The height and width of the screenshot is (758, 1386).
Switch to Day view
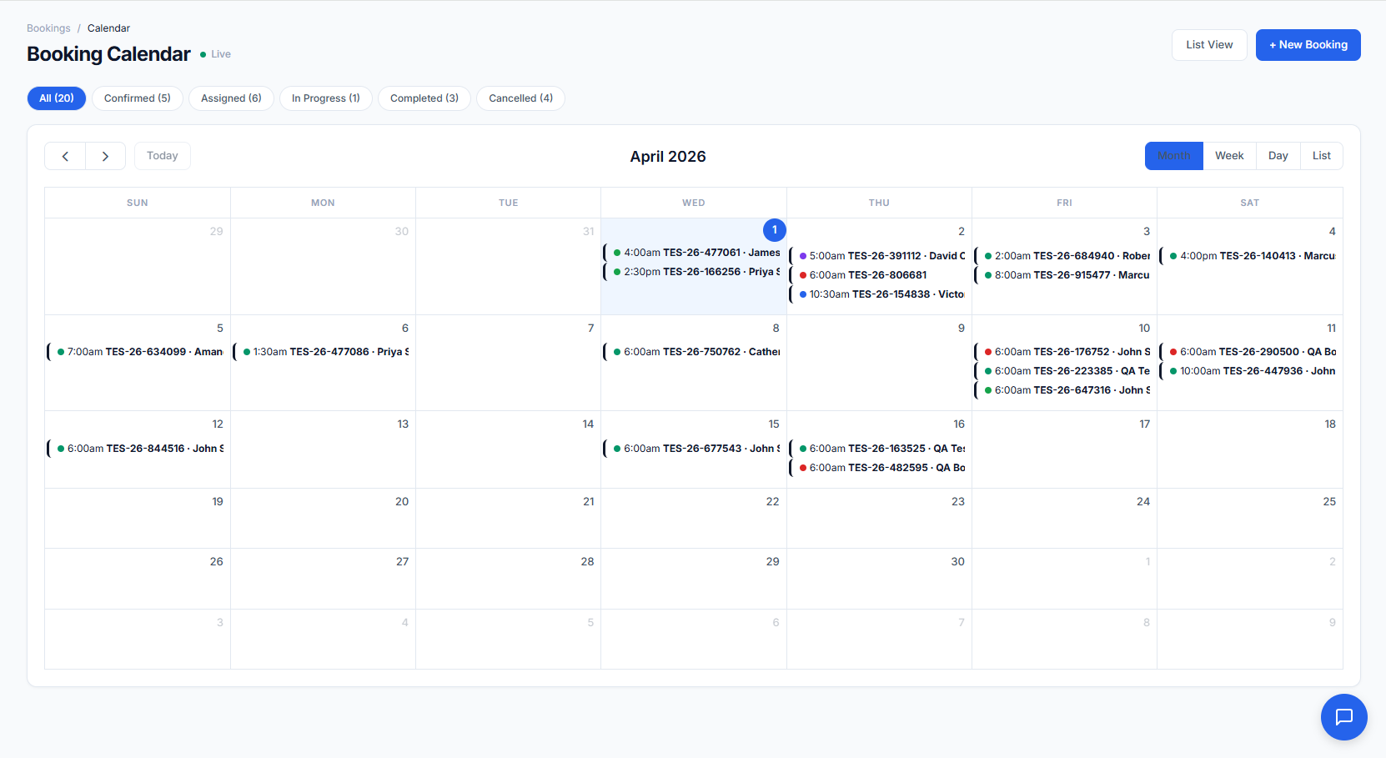1278,155
